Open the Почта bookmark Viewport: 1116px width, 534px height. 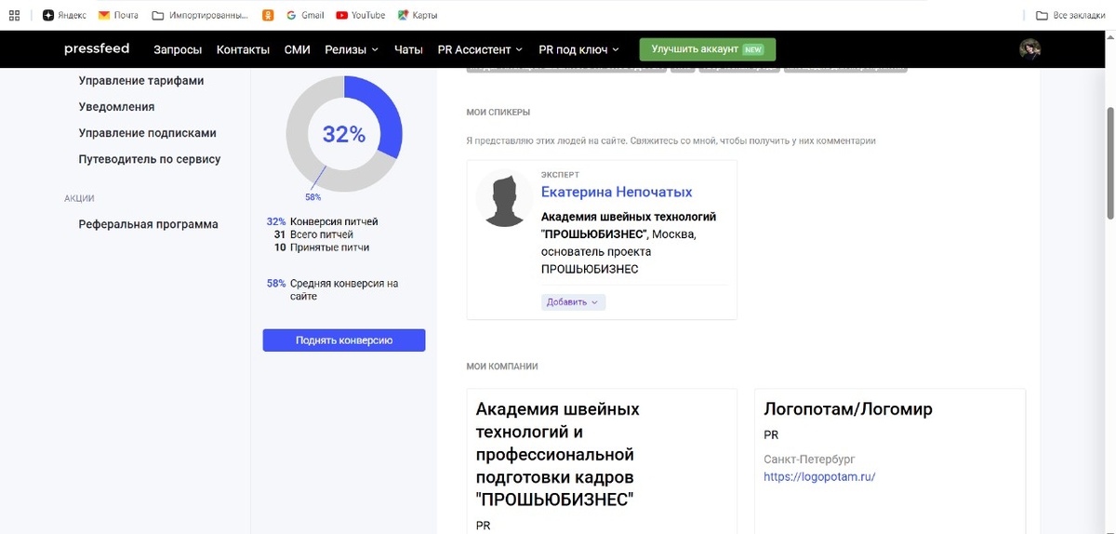point(118,15)
